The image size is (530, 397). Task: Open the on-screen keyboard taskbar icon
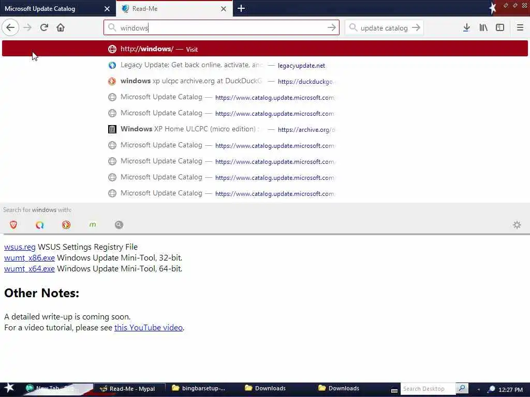[x=394, y=390]
